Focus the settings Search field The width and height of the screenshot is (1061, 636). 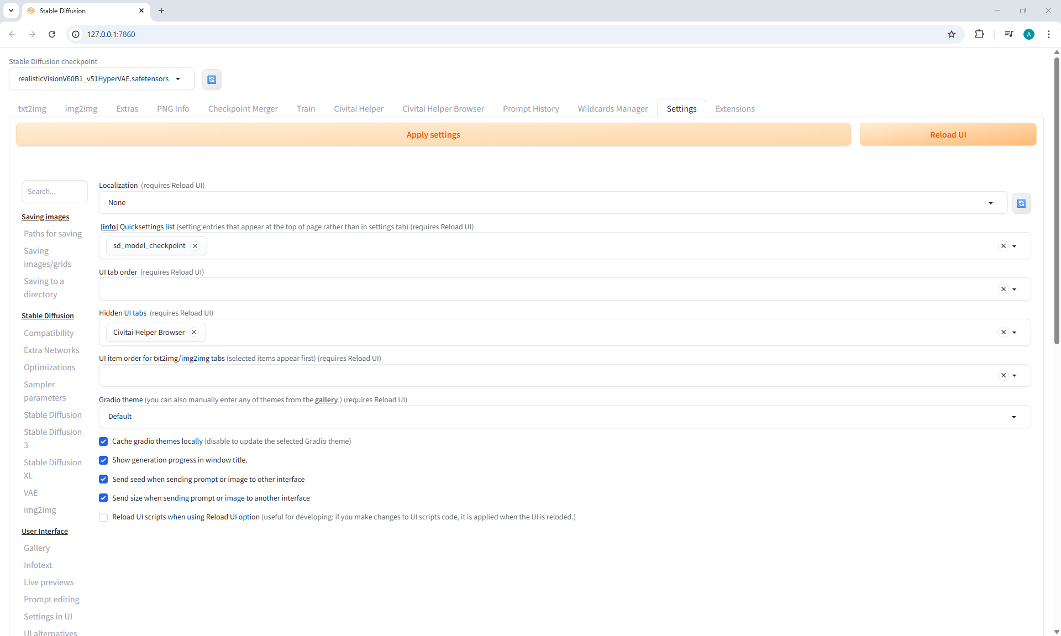click(x=54, y=192)
